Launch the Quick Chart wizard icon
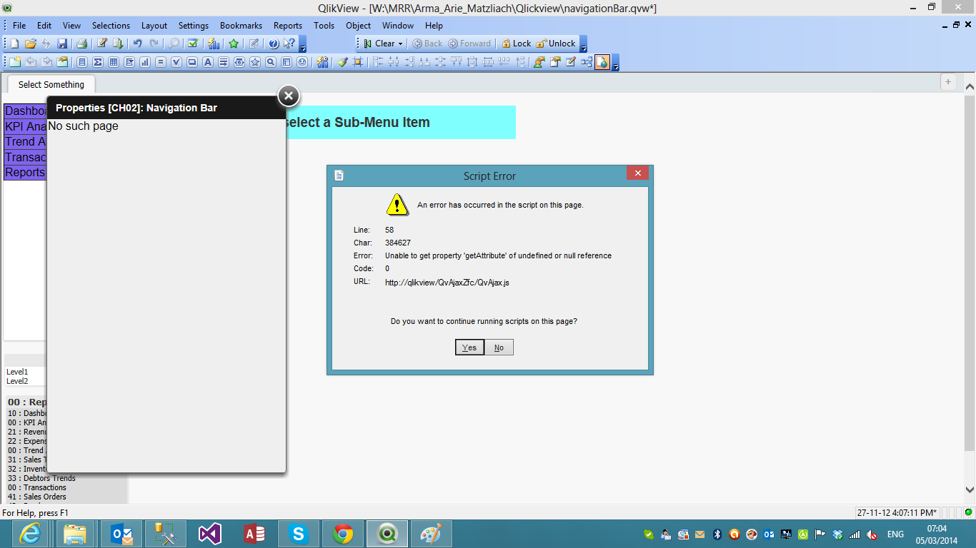Image resolution: width=976 pixels, height=548 pixels. [x=213, y=44]
